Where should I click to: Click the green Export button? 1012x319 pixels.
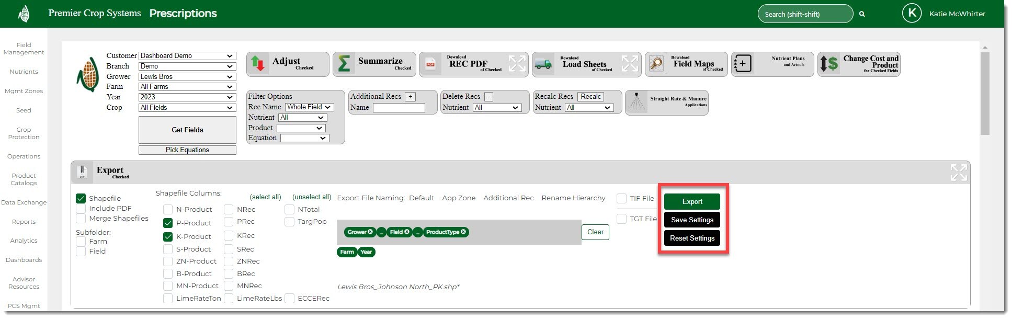pos(692,201)
